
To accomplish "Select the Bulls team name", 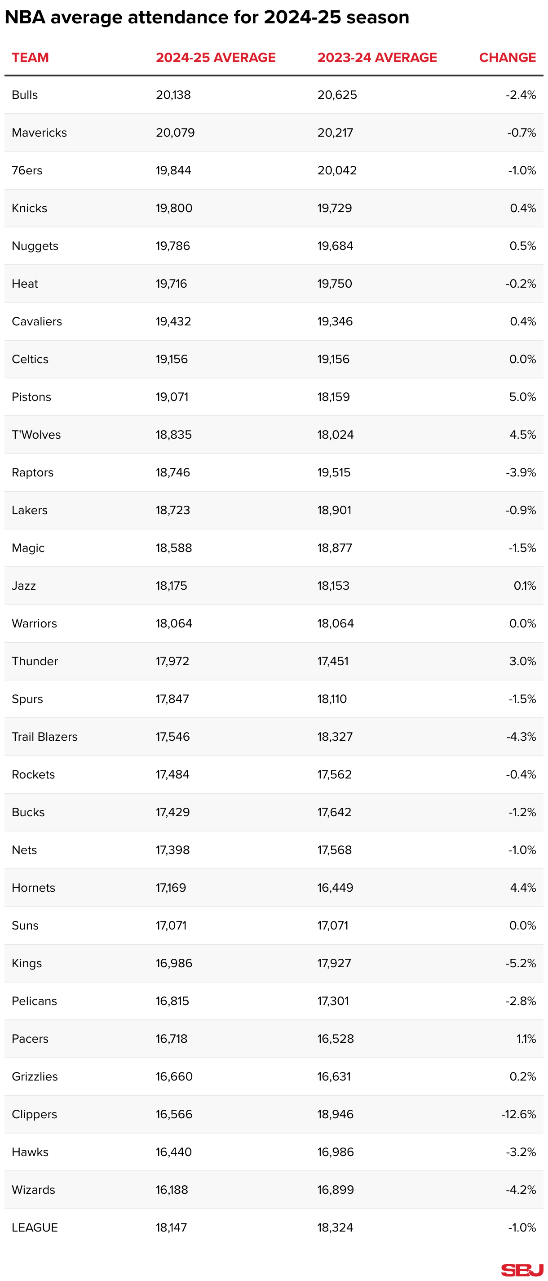I will point(25,95).
